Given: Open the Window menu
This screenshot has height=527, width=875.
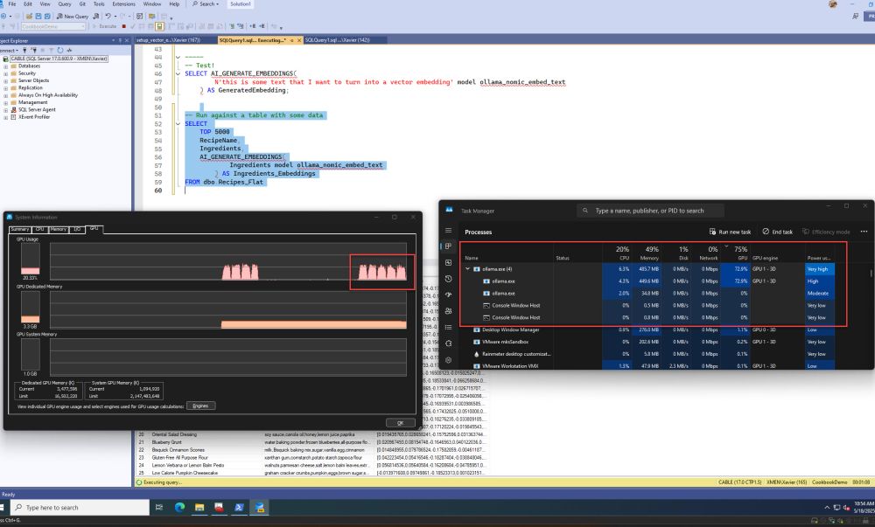Looking at the screenshot, I should 151,3.
